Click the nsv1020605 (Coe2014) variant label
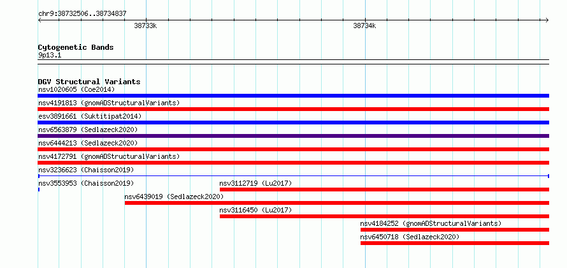567x268 pixels. 76,89
